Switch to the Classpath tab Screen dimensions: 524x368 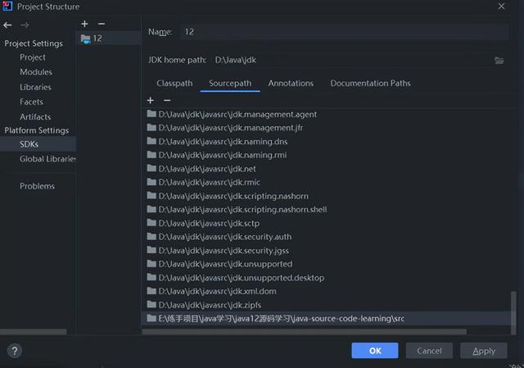(x=174, y=84)
